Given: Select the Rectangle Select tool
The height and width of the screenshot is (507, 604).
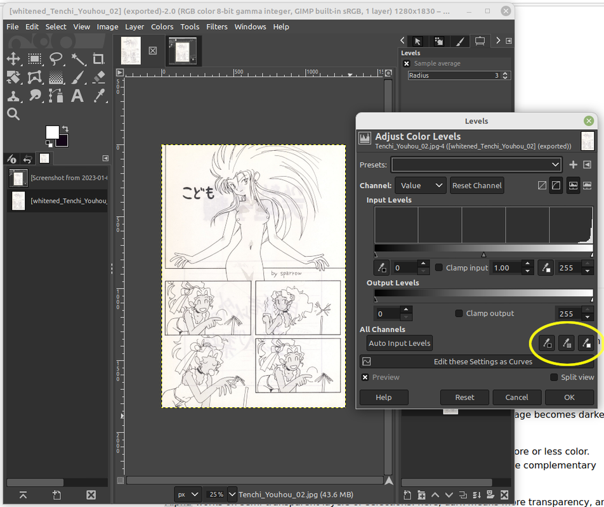Looking at the screenshot, I should click(x=35, y=59).
